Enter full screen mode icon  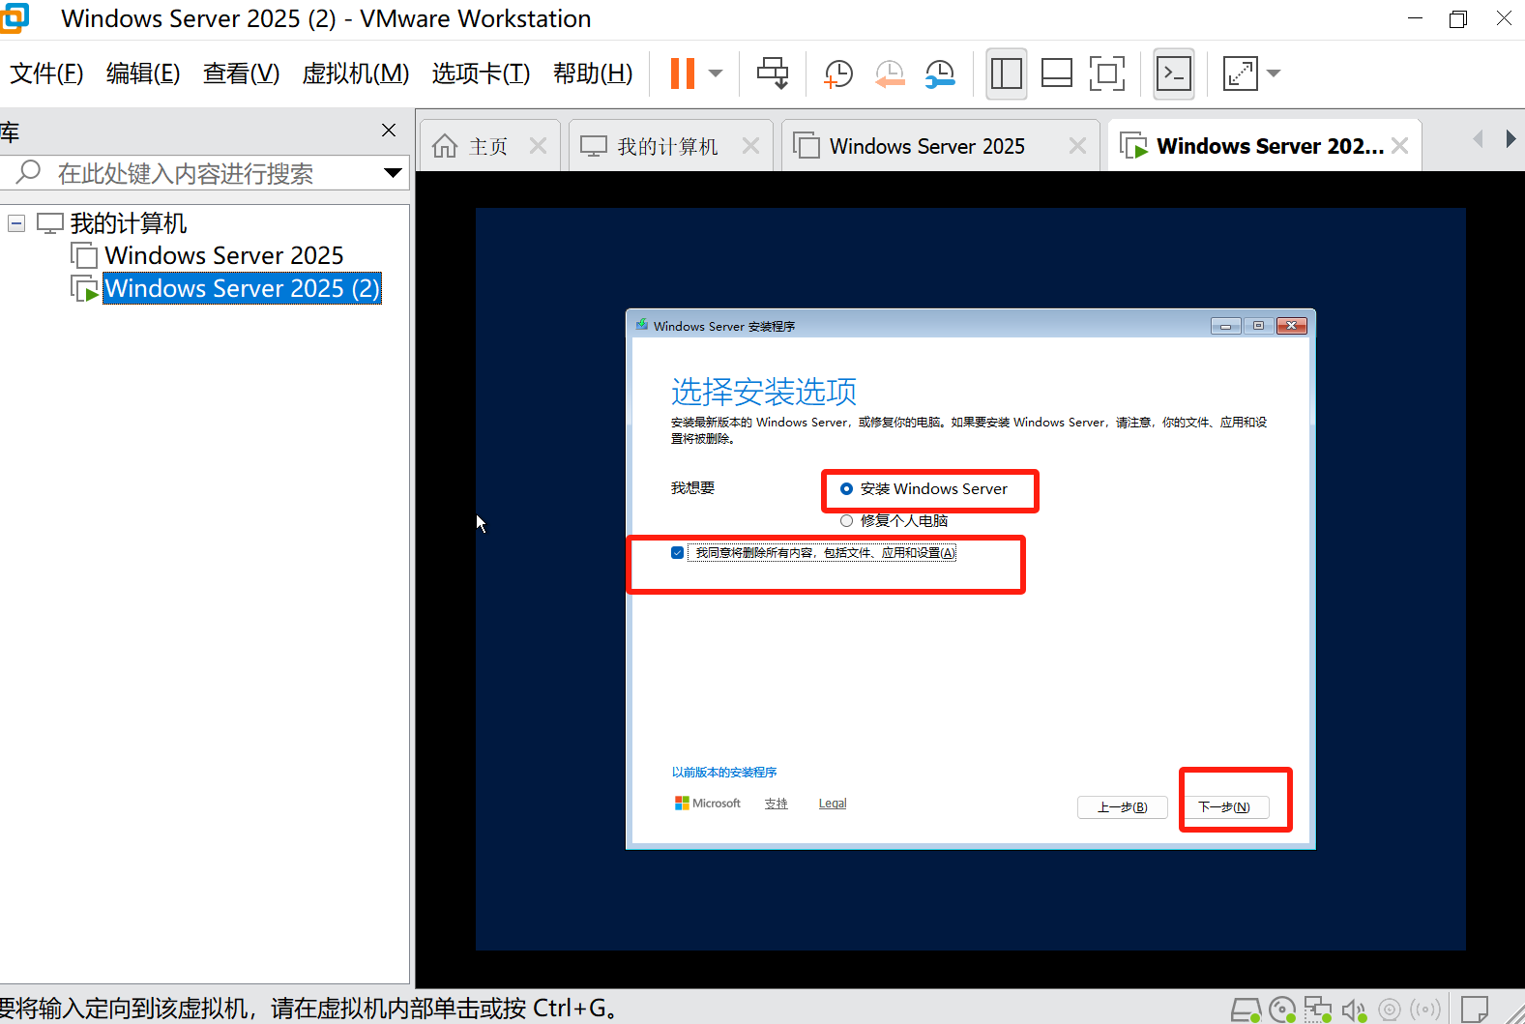(1107, 73)
